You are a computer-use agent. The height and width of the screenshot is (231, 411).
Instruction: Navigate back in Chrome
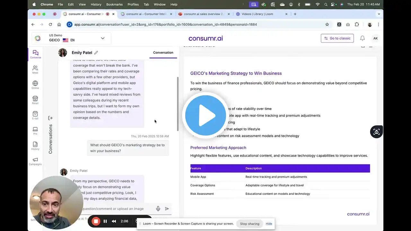(x=33, y=24)
